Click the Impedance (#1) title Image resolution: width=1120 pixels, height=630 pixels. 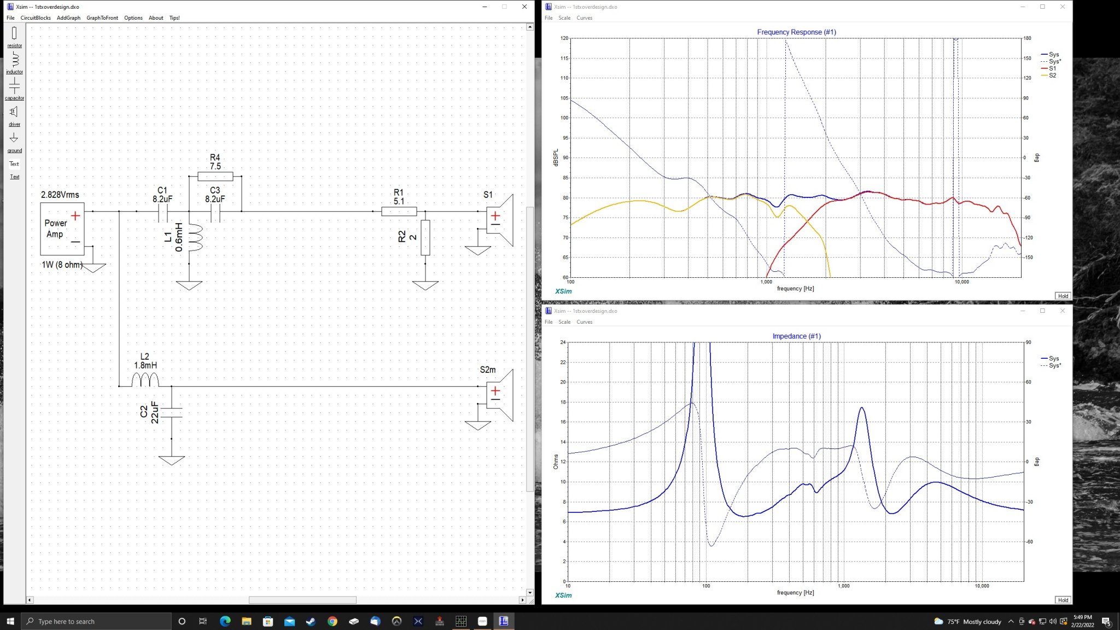tap(796, 336)
